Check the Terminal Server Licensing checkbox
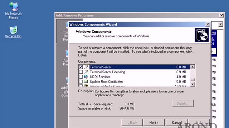The height and width of the screenshot is (128, 229). [x=81, y=72]
